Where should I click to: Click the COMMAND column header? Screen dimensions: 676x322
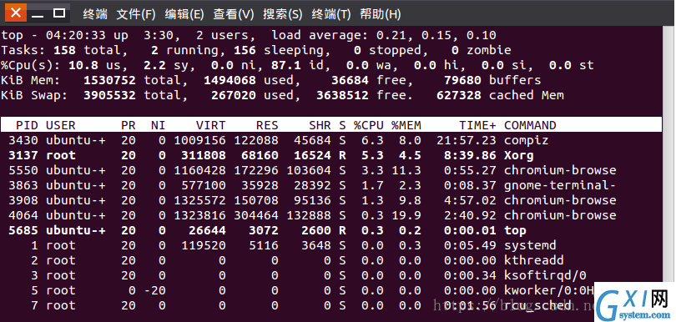click(530, 125)
